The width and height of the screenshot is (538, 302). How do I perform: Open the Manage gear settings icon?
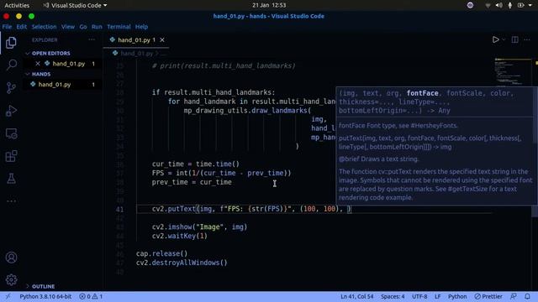click(x=11, y=279)
